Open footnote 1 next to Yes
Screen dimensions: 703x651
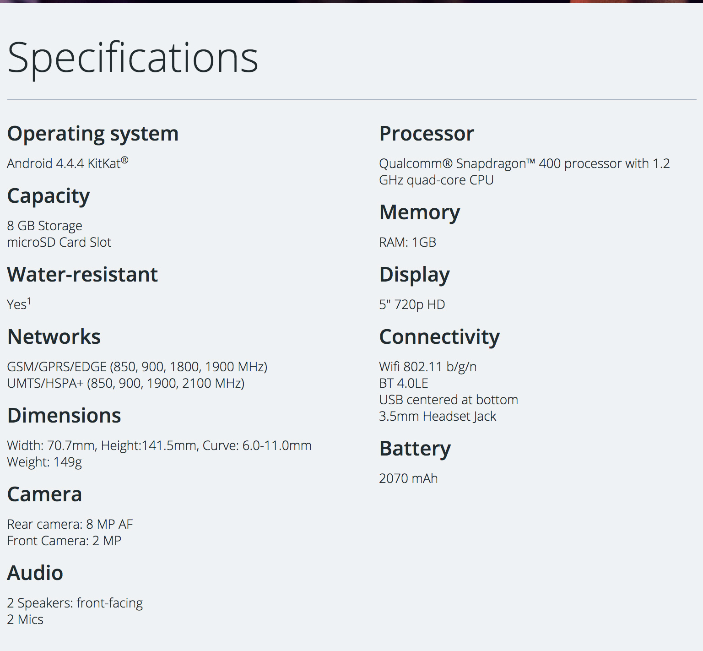tap(29, 300)
